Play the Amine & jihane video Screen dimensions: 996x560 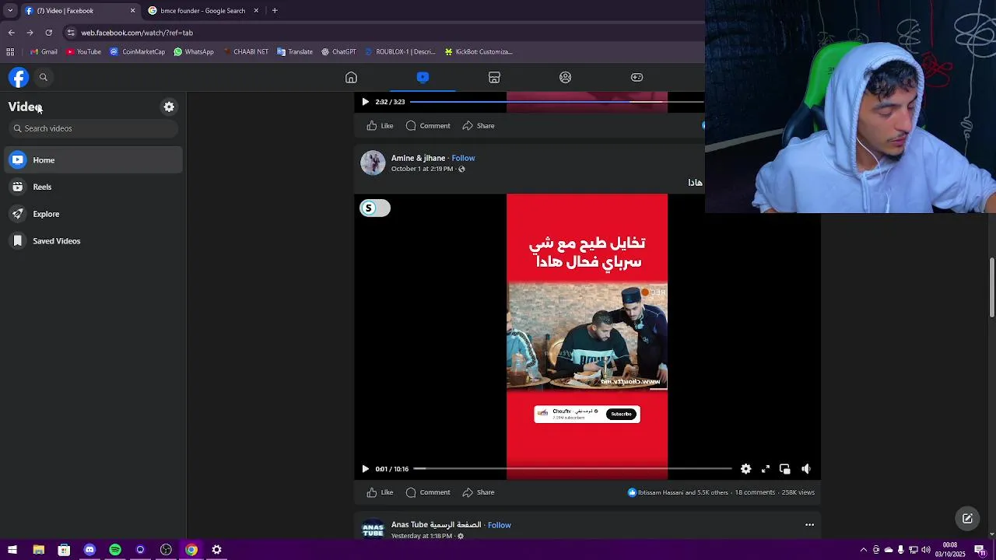tap(365, 469)
